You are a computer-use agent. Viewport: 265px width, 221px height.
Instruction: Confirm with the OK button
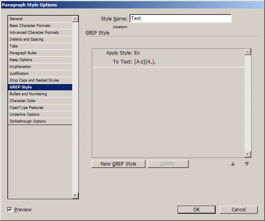196,210
